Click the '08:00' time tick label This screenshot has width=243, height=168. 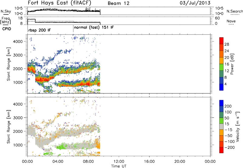tap(88, 162)
